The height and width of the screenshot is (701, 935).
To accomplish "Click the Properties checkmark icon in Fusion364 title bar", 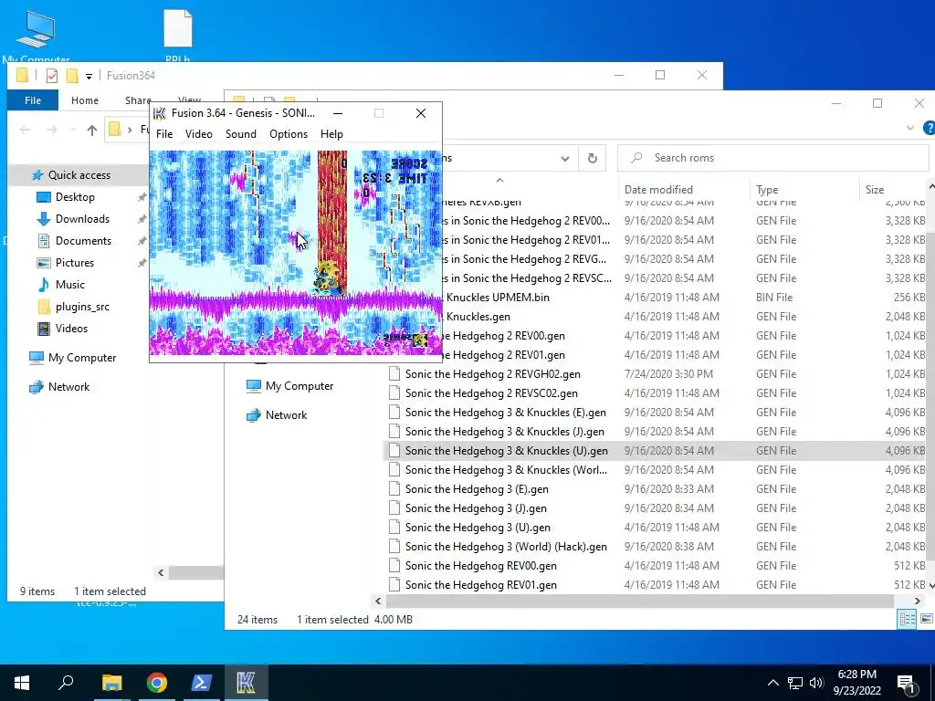I will click(x=52, y=76).
